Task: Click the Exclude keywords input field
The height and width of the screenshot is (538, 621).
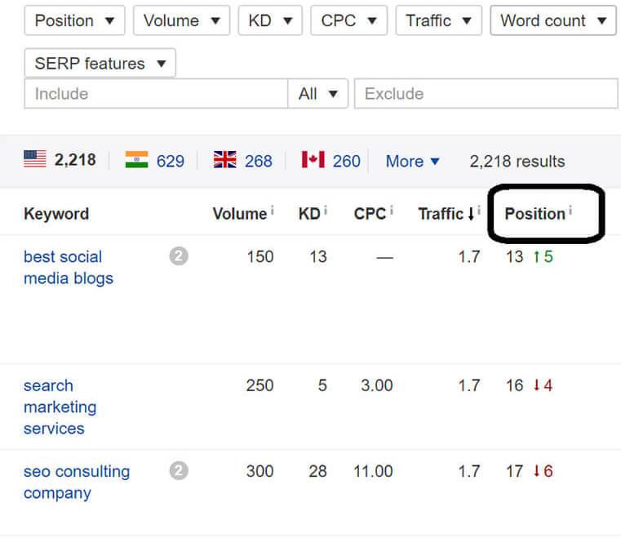Action: (486, 94)
